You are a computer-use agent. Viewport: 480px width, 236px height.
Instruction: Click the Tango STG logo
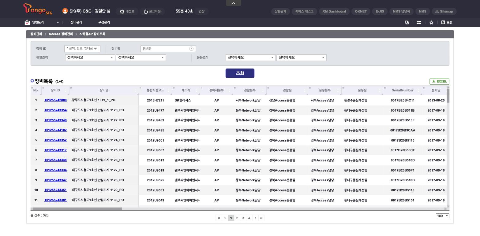point(38,9)
